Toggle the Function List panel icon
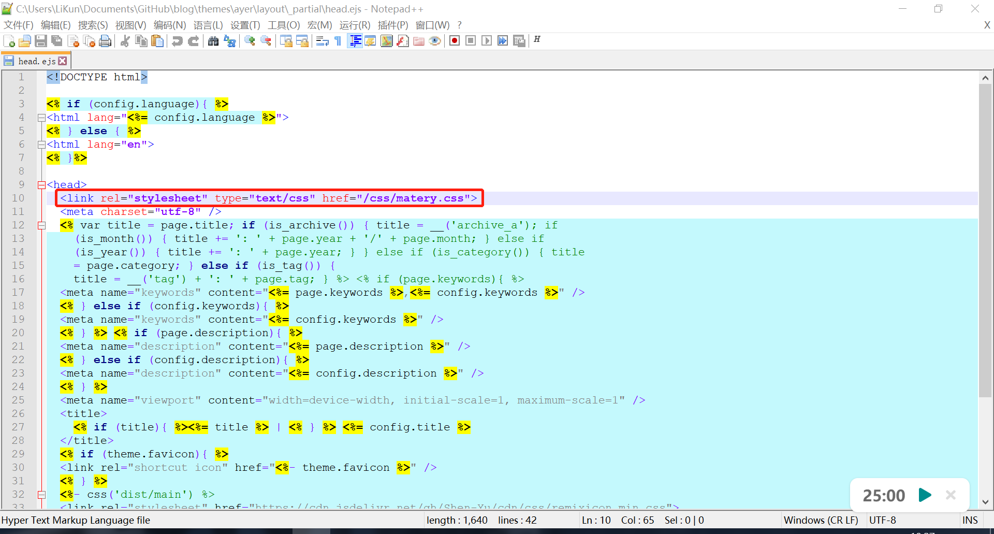 (402, 41)
